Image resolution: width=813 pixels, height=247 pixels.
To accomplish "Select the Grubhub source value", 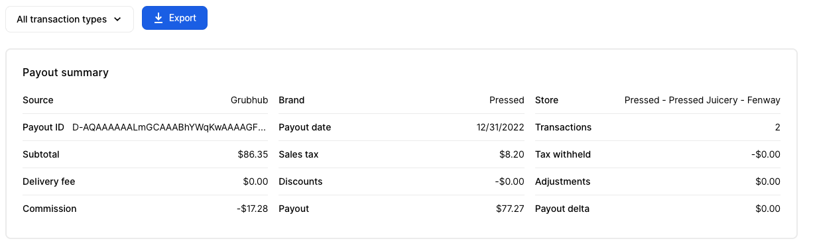I will click(x=249, y=100).
